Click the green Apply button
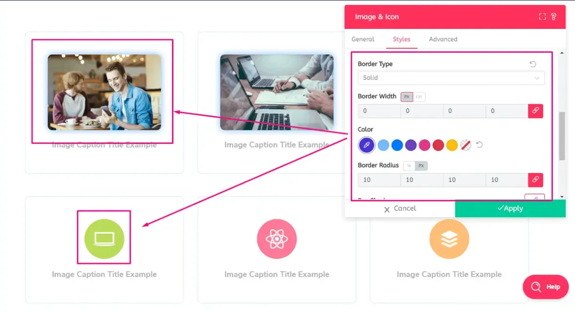The width and height of the screenshot is (575, 312). pos(510,208)
